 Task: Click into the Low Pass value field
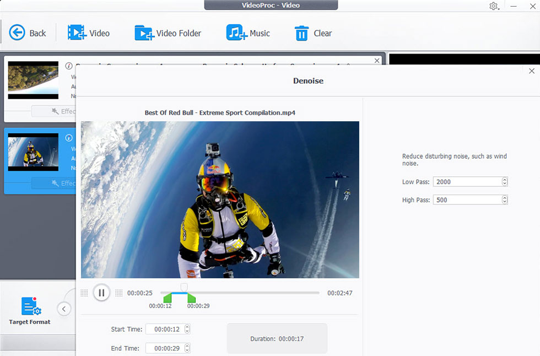466,182
